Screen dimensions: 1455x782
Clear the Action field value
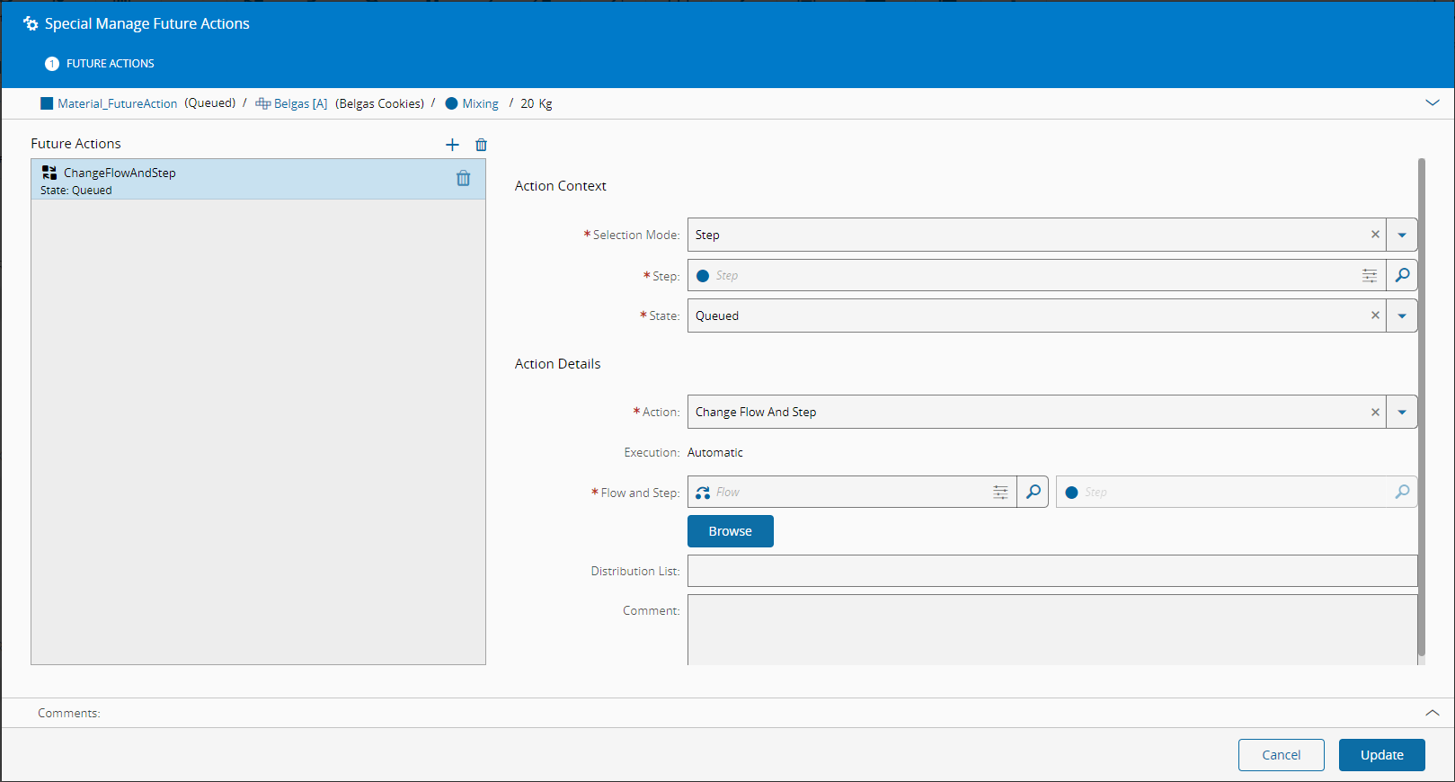(1374, 412)
